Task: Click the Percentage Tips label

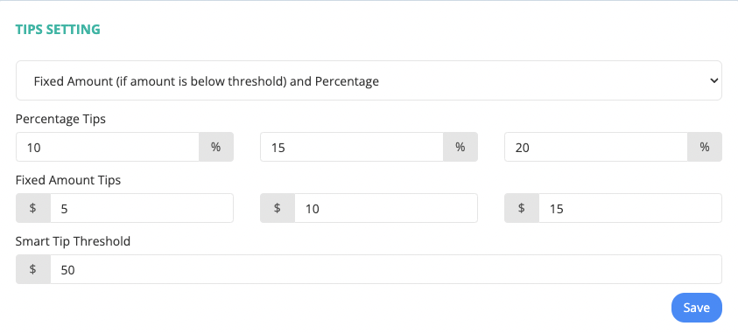Action: [x=60, y=119]
